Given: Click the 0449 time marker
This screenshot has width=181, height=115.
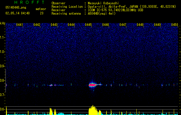Looking at the screenshot, I should [157, 25].
